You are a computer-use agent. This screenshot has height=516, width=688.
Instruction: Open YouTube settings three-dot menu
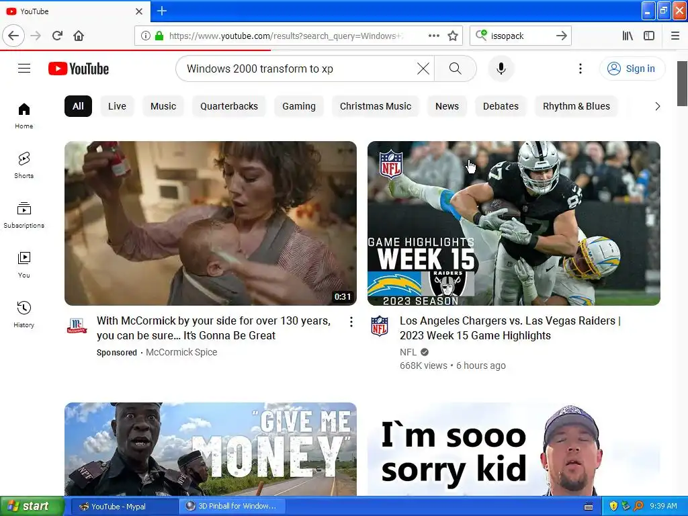coord(580,69)
